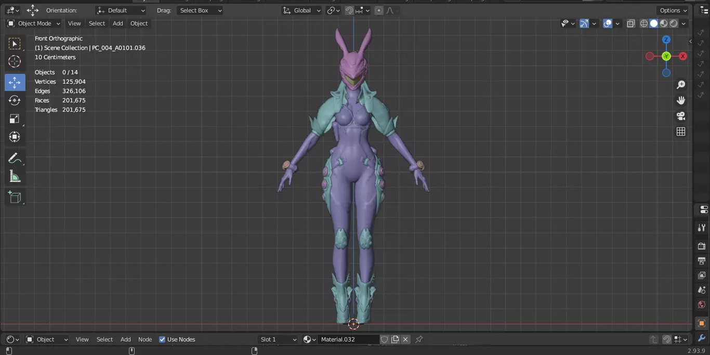Open the pivot point dropdown
Screen dimensions: 710x355
pos(333,10)
